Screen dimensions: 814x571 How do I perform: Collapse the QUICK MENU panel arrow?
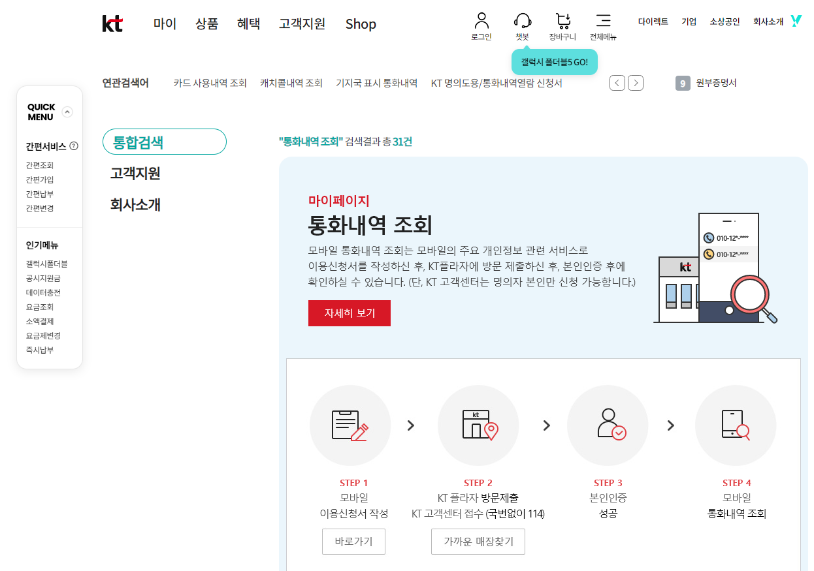[x=67, y=112]
